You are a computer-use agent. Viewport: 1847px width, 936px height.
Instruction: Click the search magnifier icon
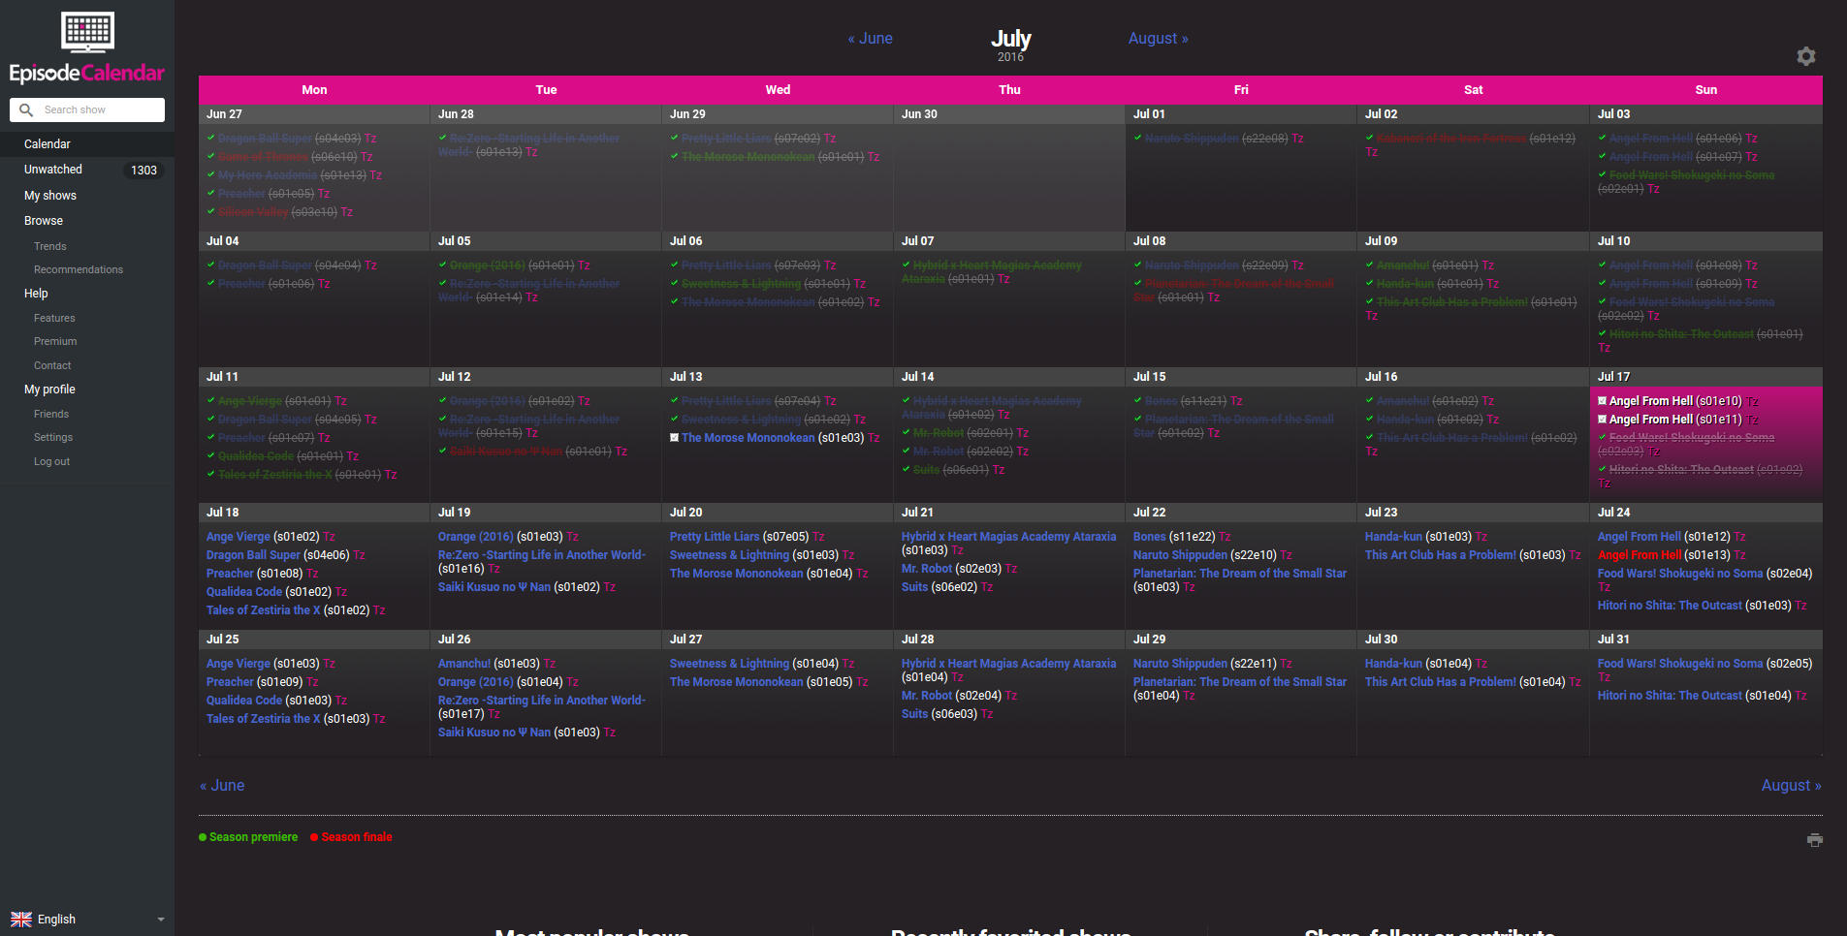click(26, 109)
